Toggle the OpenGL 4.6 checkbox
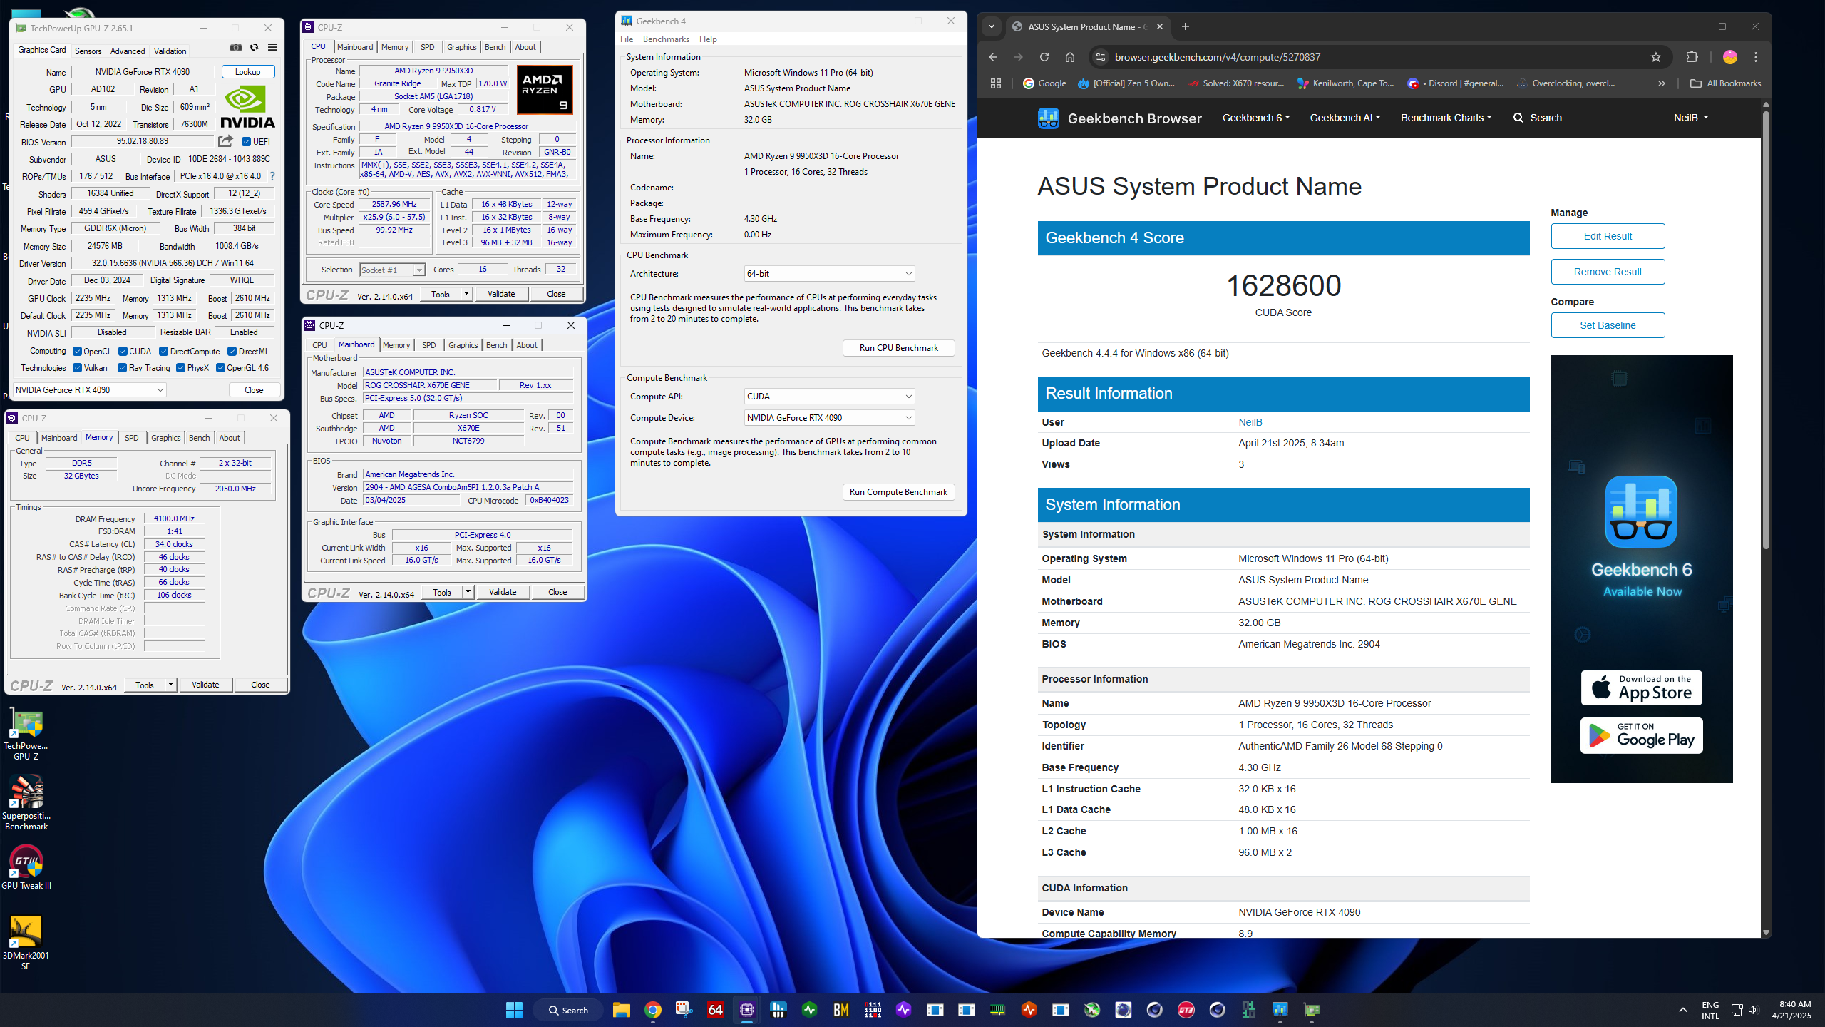Image resolution: width=1825 pixels, height=1027 pixels. tap(221, 368)
